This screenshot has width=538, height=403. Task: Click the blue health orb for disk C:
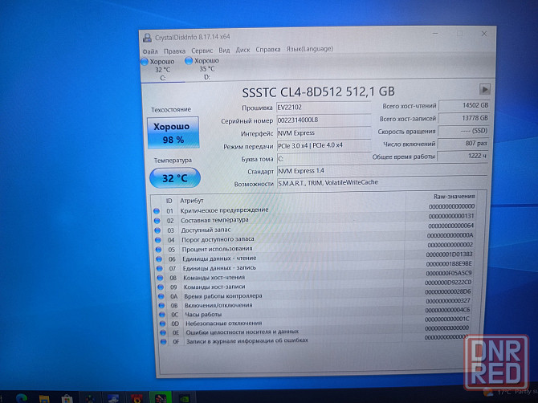(145, 62)
